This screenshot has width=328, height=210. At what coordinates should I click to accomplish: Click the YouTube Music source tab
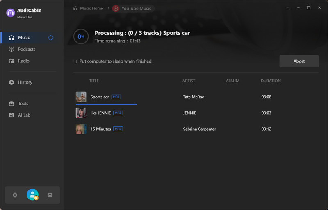click(133, 8)
